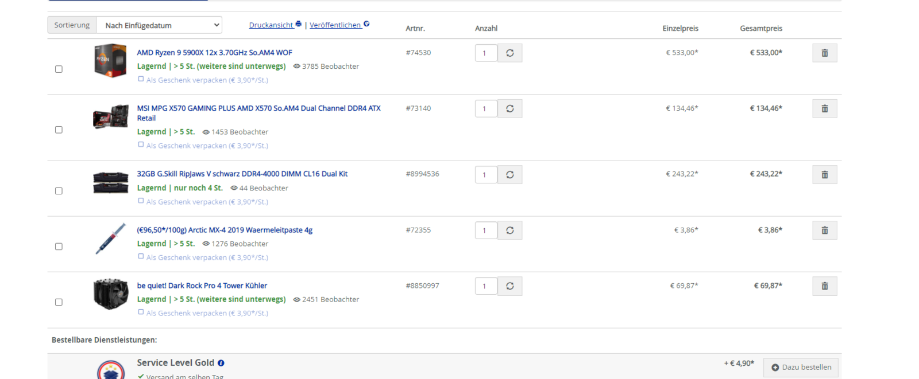This screenshot has width=919, height=379.
Task: Open Arctic MX-4 2019 Waermeleitpaste link
Action: click(225, 230)
